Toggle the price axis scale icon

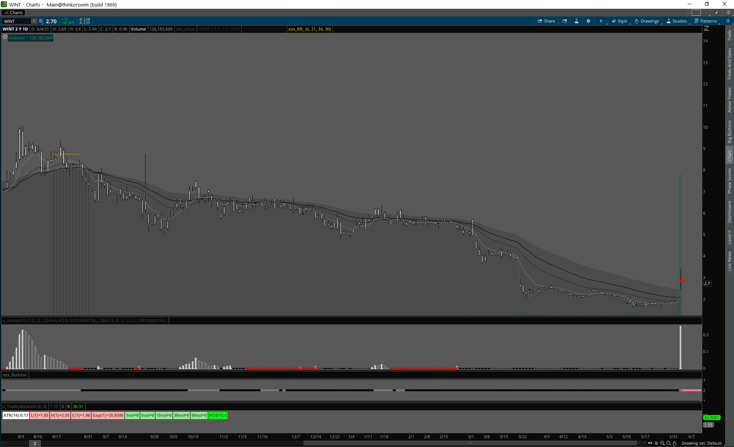tap(706, 29)
